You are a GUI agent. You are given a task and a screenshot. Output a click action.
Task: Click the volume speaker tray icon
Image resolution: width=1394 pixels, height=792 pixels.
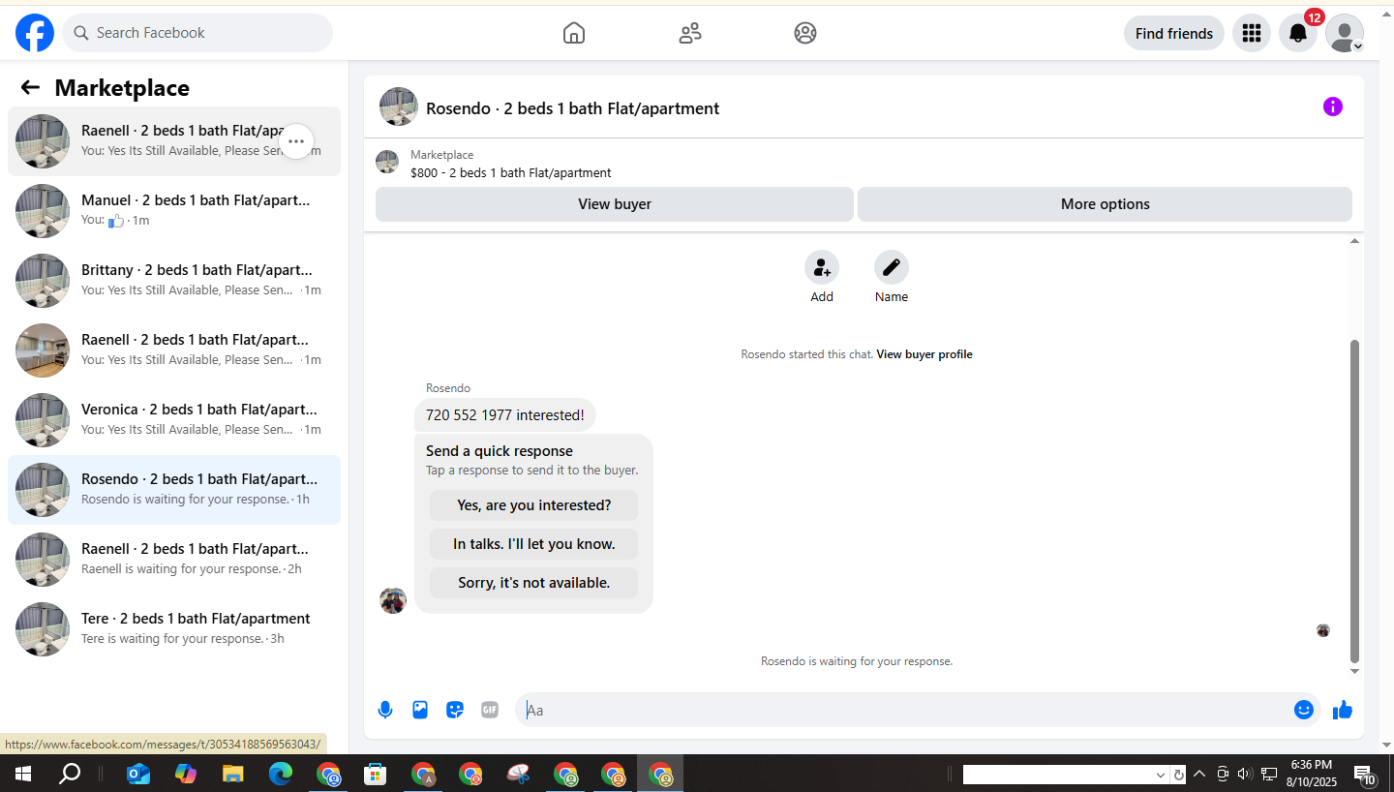pos(1245,774)
